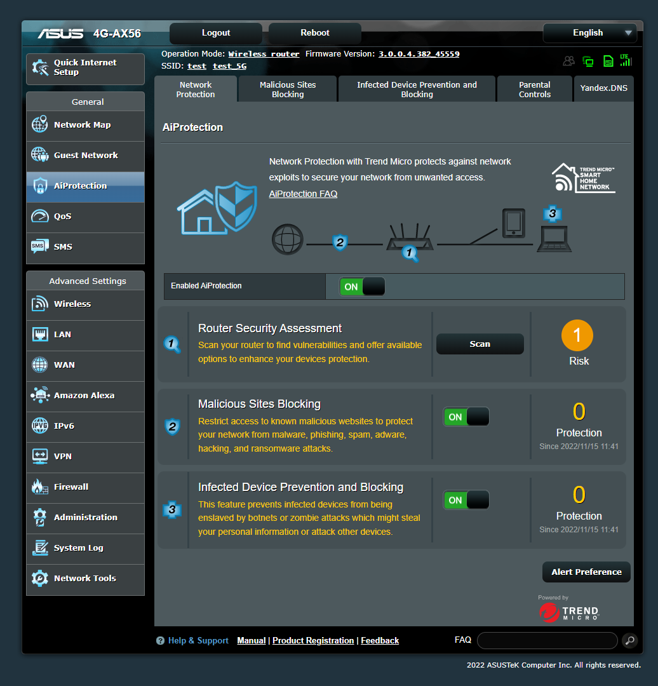This screenshot has width=658, height=686.
Task: Open Infected Device Prevention and Blocking tab
Action: click(x=417, y=90)
